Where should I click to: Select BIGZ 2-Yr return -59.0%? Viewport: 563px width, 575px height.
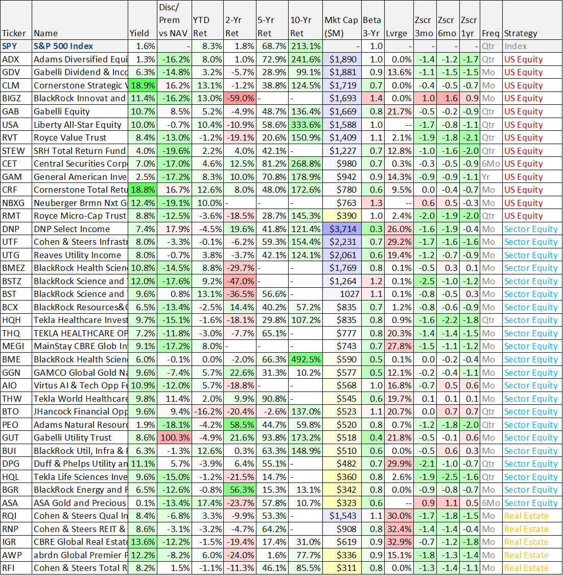[239, 98]
